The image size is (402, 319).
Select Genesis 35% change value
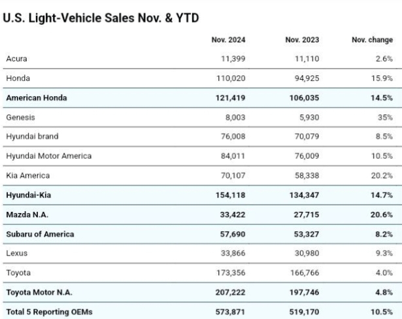[x=384, y=118]
